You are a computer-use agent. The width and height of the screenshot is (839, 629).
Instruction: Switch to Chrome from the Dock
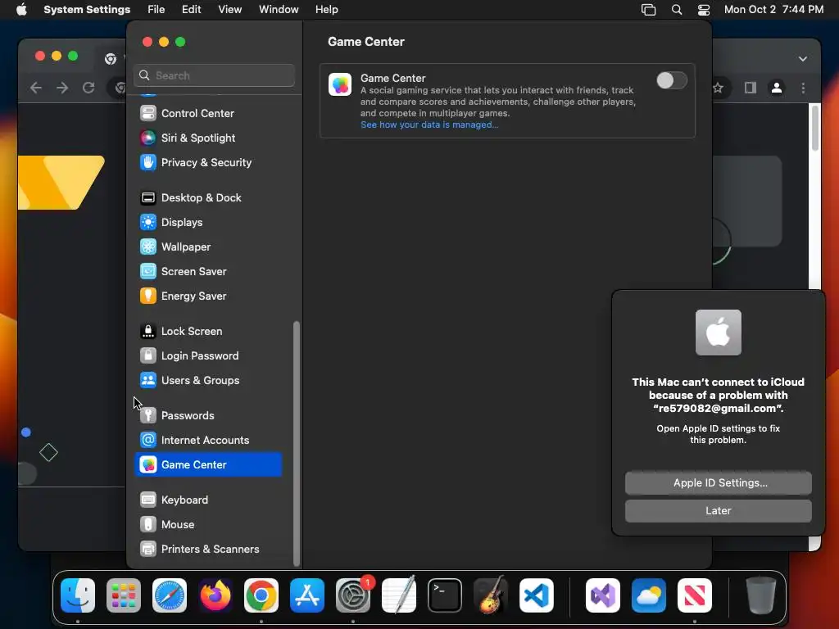pyautogui.click(x=261, y=595)
